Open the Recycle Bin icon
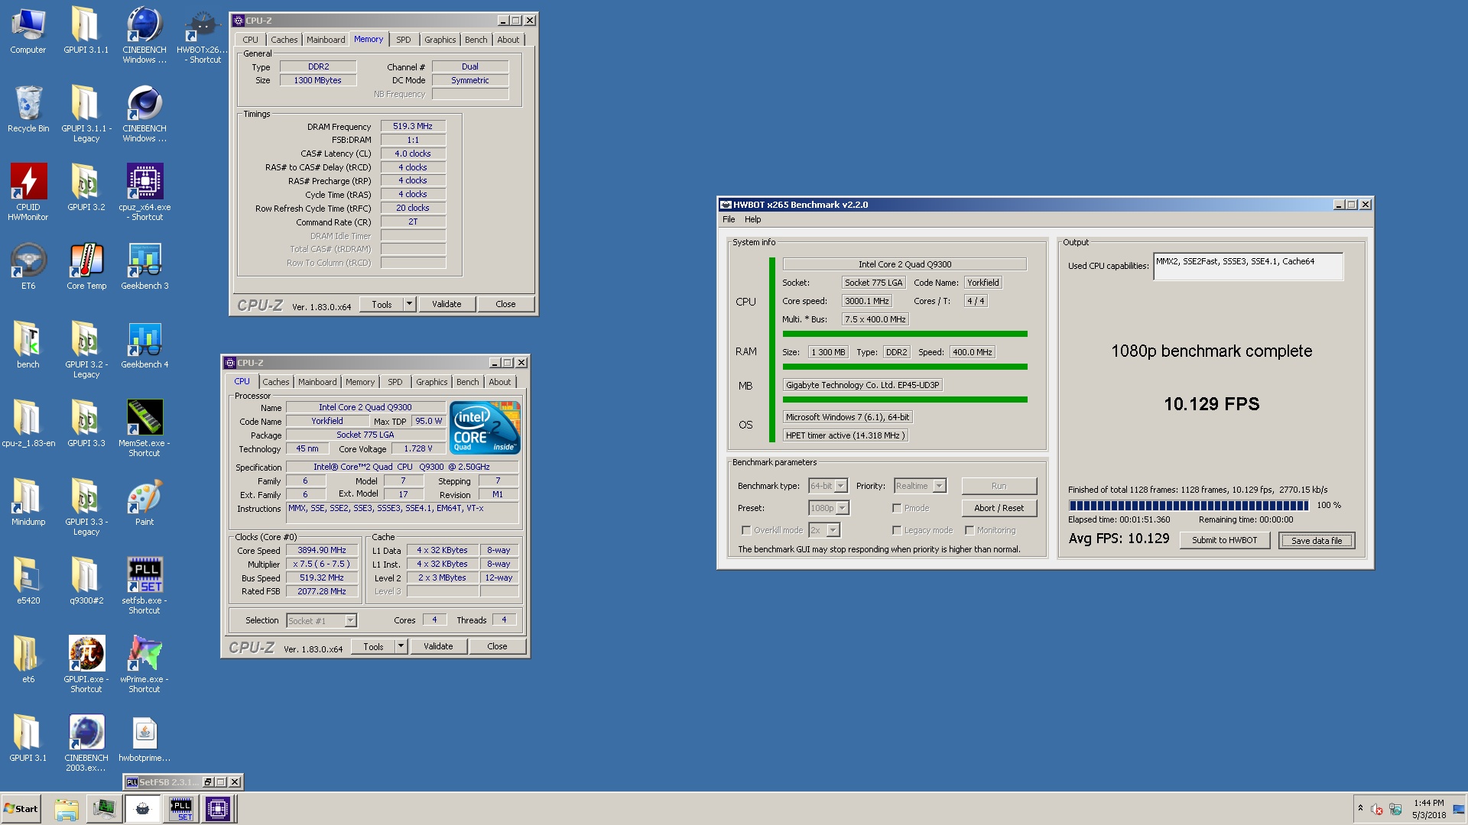The height and width of the screenshot is (825, 1468). click(x=28, y=109)
